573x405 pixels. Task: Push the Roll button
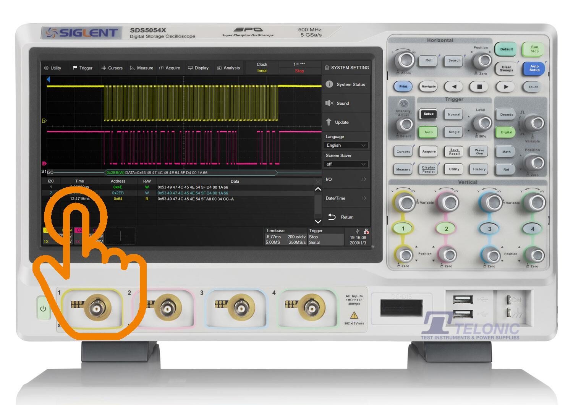(429, 60)
